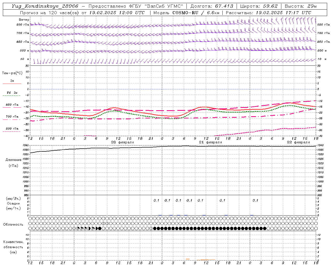This screenshot has width=331, height=265.
Task: Click Рассчитано: 19.02.2025 17:17 UTC timestamp
Action: (x=268, y=13)
